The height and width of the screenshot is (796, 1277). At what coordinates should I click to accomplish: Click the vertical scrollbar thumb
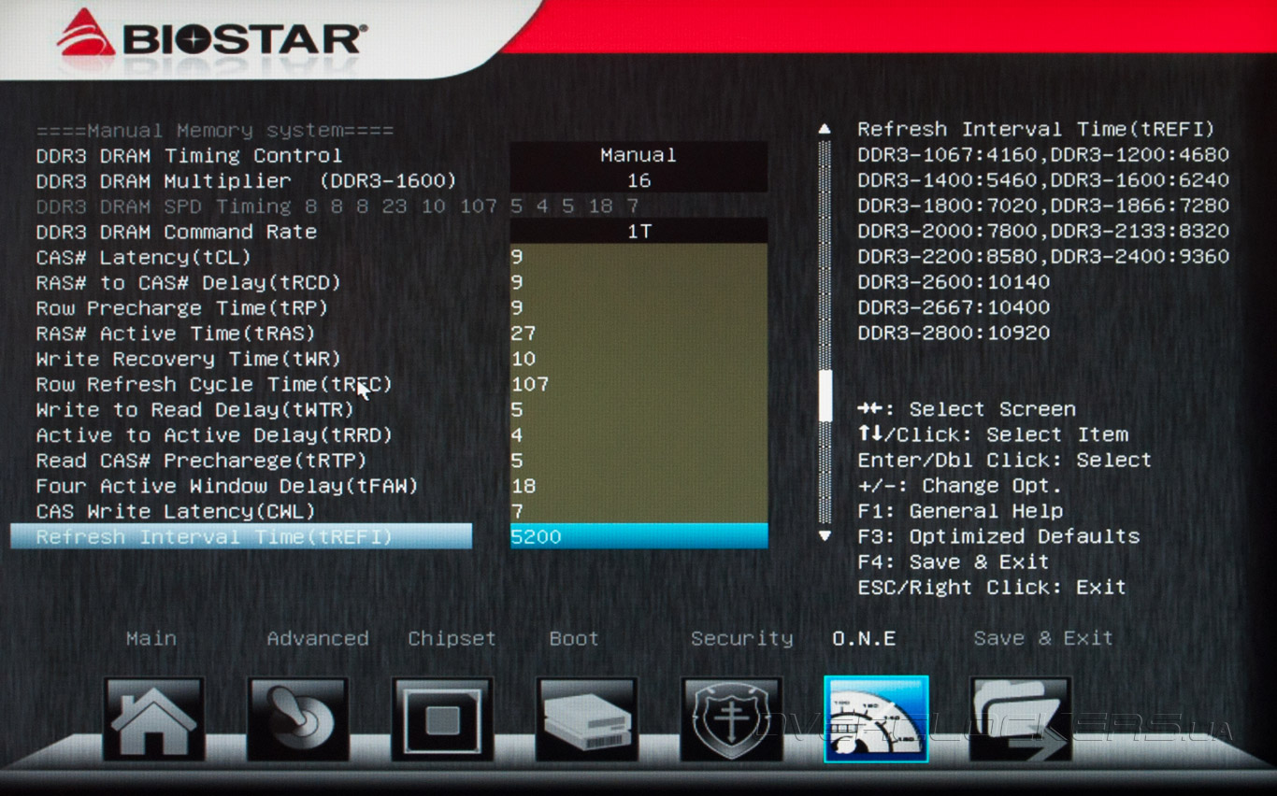point(825,396)
